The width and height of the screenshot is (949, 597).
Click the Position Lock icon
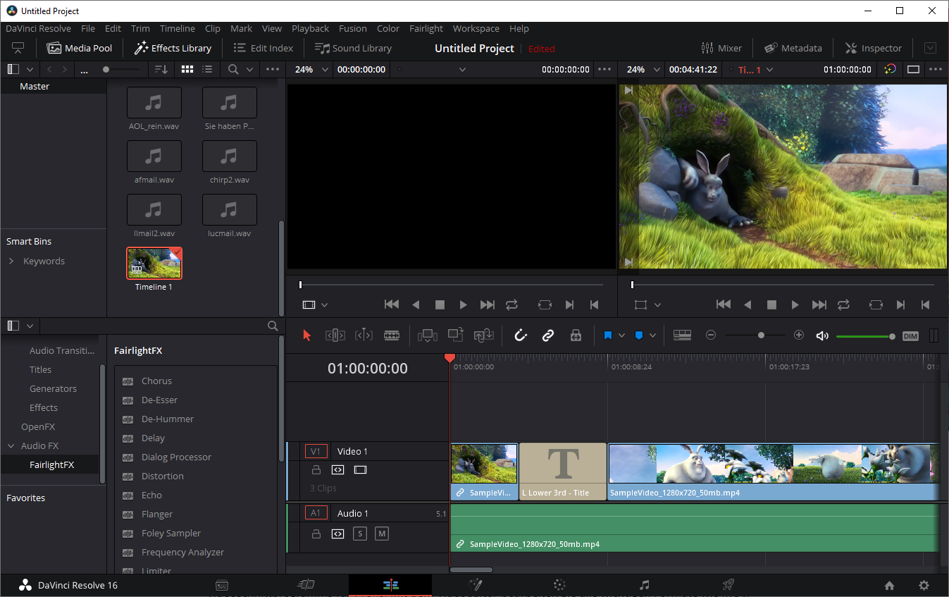click(x=576, y=336)
